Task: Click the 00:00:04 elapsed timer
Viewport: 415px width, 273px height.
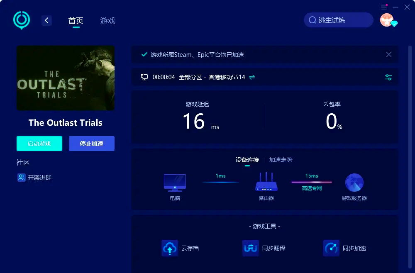Action: point(164,77)
